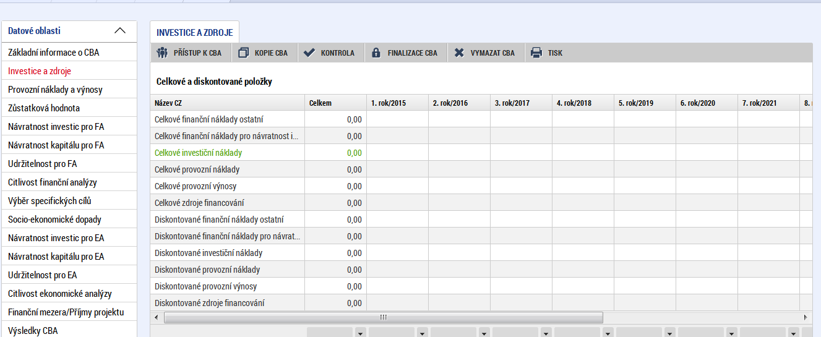Click the printer icon for Tisk
821x337 pixels.
pos(536,53)
